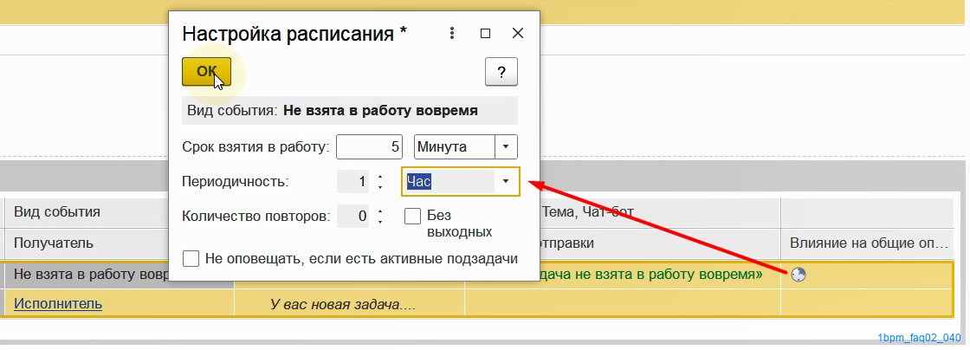Viewport: 970px width, 350px height.
Task: Open the Минута unit dropdown arrow
Action: click(506, 147)
